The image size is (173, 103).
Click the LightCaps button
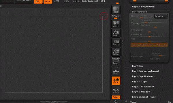tap(140, 56)
